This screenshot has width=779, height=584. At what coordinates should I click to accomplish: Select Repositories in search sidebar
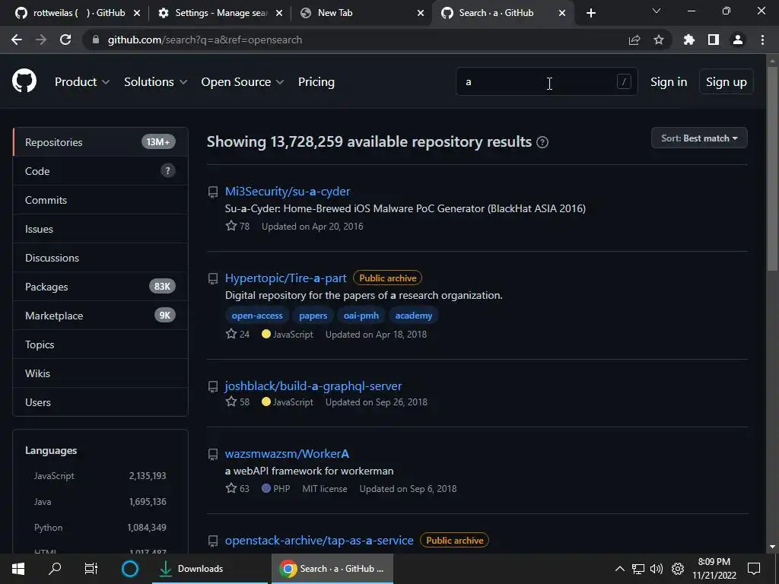[x=100, y=142]
